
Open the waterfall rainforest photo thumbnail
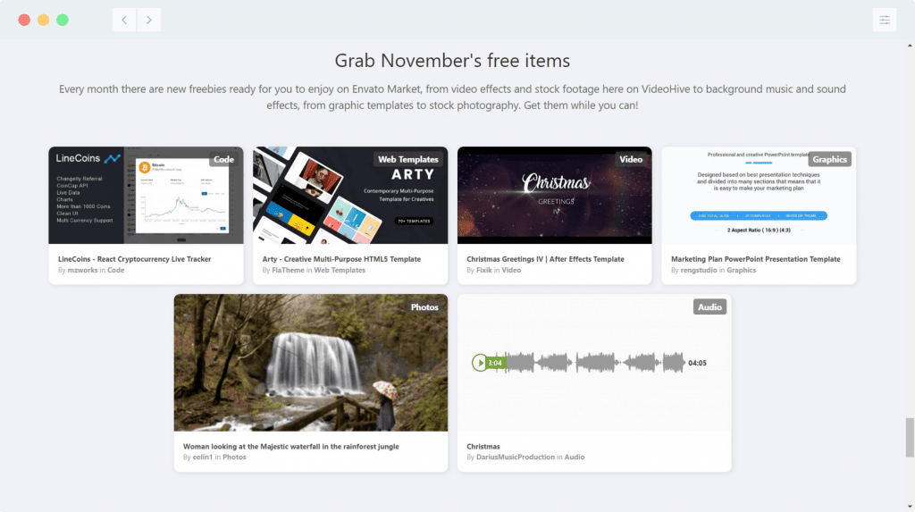(310, 363)
